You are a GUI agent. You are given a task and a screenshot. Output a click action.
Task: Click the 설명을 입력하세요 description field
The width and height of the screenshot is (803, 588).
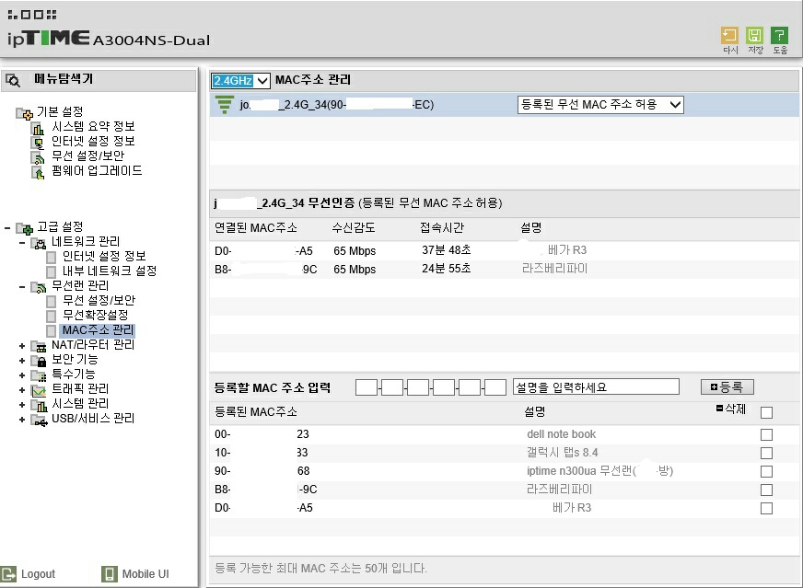pyautogui.click(x=596, y=386)
